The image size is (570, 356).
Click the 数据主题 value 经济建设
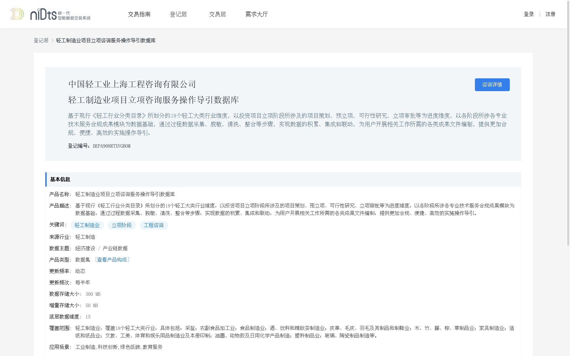pyautogui.click(x=85, y=248)
